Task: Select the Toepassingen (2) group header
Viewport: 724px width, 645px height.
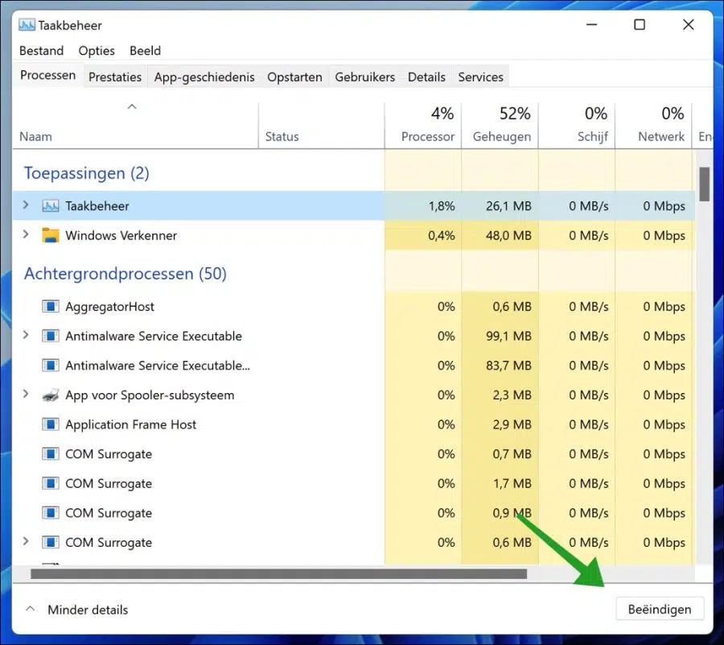Action: [x=86, y=173]
